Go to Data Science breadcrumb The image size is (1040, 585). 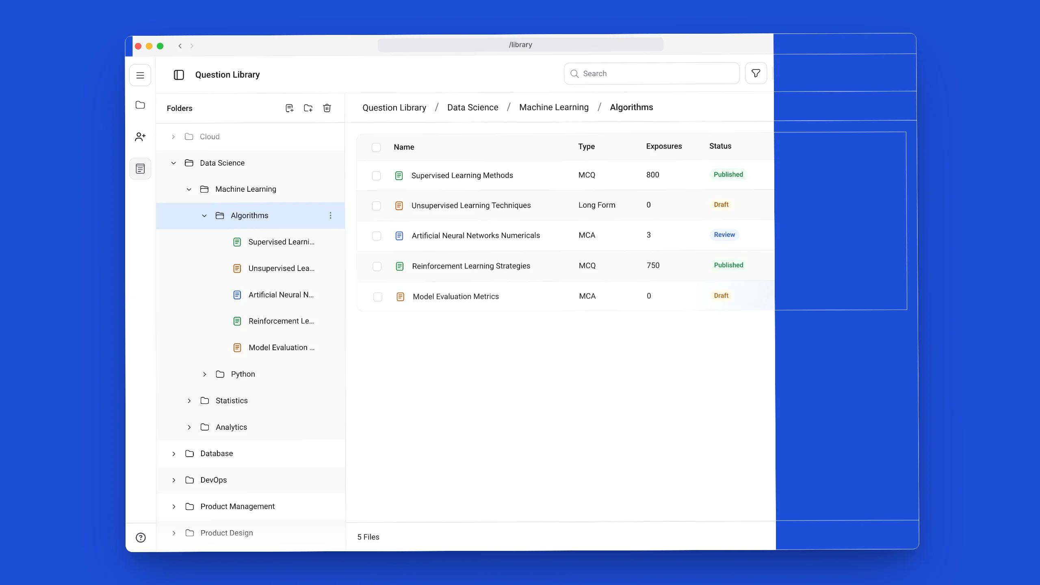(x=472, y=107)
